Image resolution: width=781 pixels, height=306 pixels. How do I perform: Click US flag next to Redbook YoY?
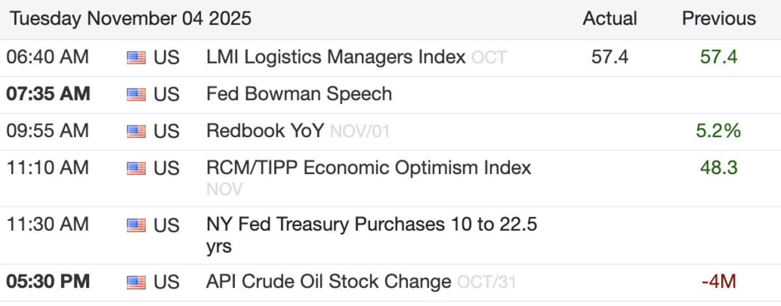135,131
